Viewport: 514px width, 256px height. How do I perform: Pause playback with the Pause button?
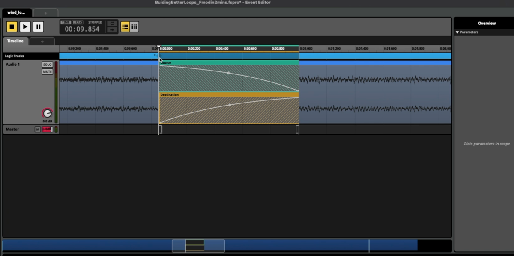(x=38, y=27)
